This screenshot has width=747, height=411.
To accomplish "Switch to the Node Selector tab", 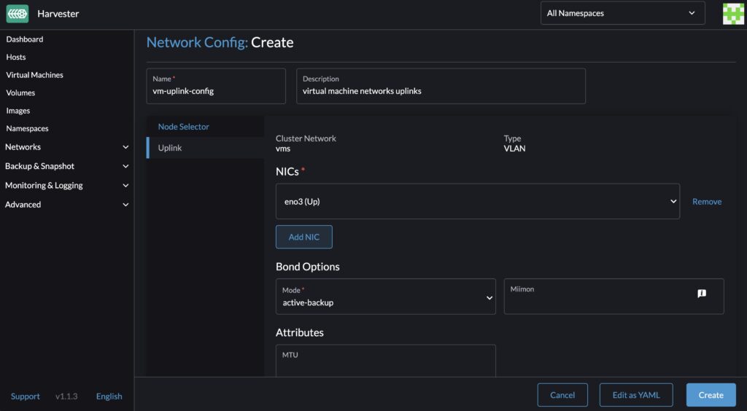I will pos(184,127).
